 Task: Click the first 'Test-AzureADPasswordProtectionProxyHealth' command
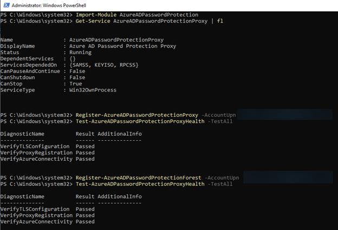click(140, 121)
